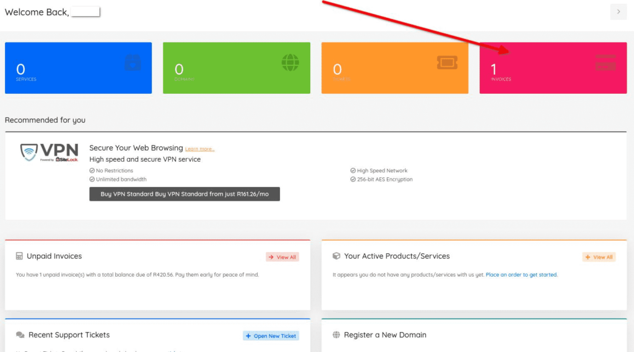
Task: Click the VPN SiteLock logo
Action: point(49,153)
